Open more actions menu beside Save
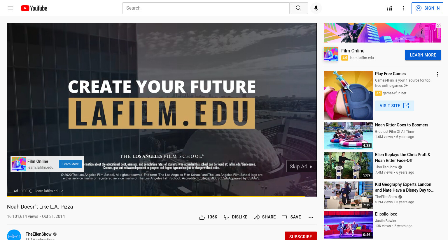The height and width of the screenshot is (240, 448). tap(311, 217)
